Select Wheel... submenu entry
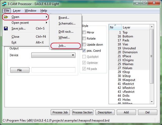 65,37
